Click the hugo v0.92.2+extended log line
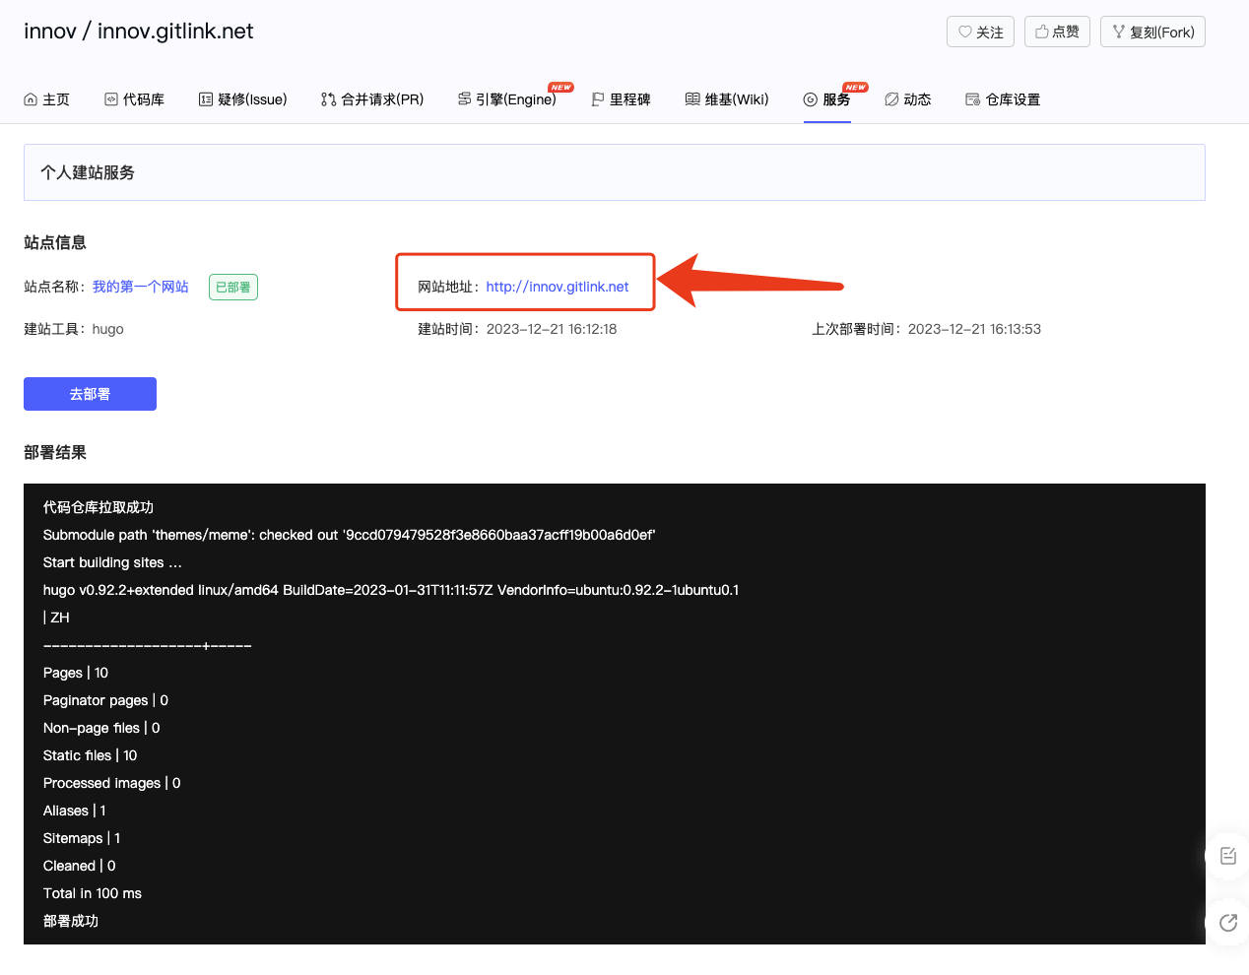This screenshot has width=1249, height=975. click(391, 590)
